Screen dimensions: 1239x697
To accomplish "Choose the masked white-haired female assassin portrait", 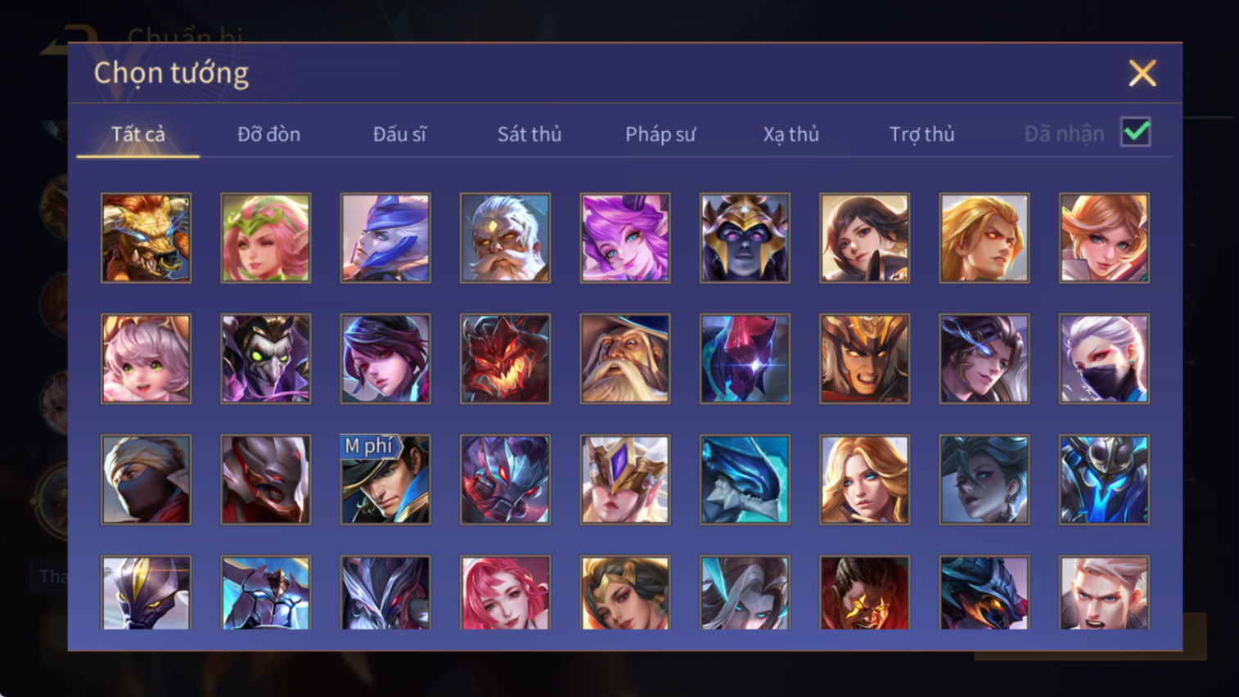I will [x=1104, y=359].
